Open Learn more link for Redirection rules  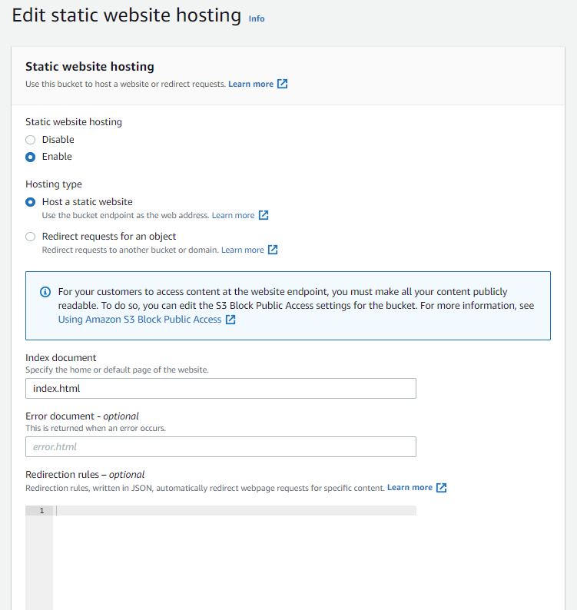[x=410, y=488]
